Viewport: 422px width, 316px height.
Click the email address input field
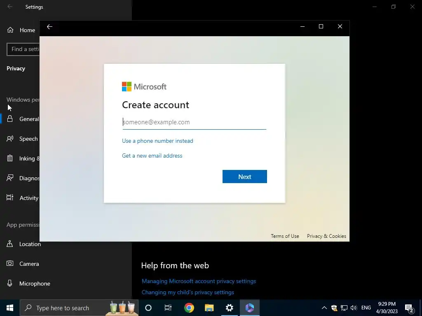tap(195, 122)
